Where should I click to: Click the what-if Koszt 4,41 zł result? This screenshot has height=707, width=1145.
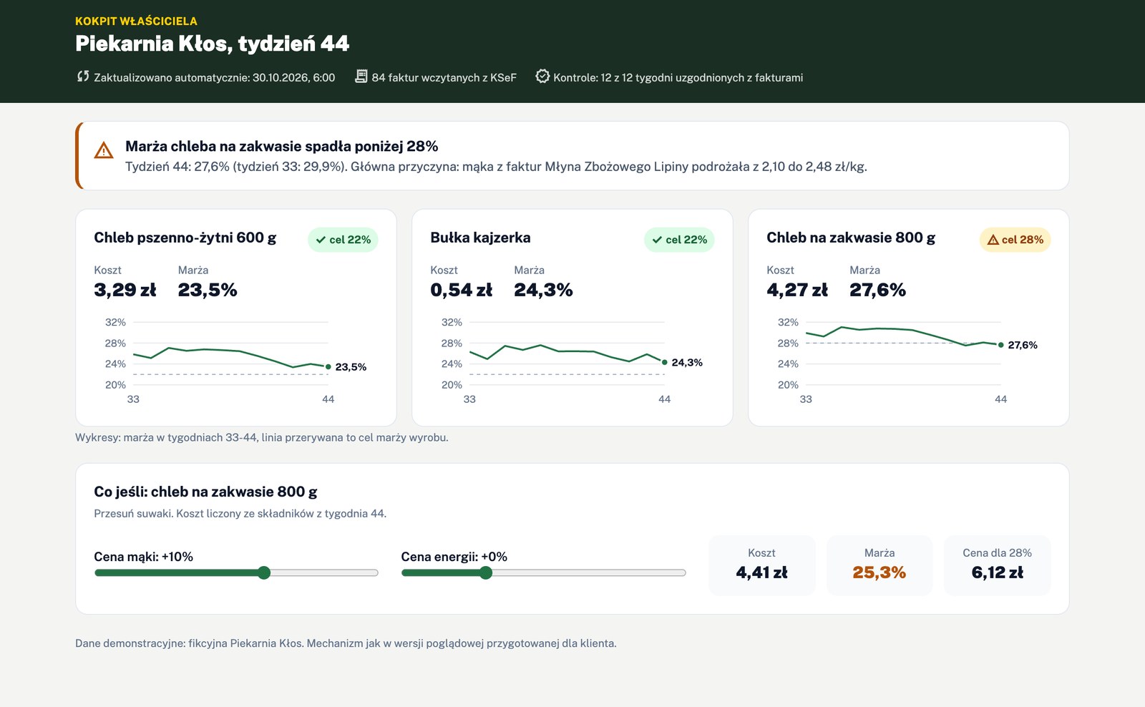pos(762,572)
